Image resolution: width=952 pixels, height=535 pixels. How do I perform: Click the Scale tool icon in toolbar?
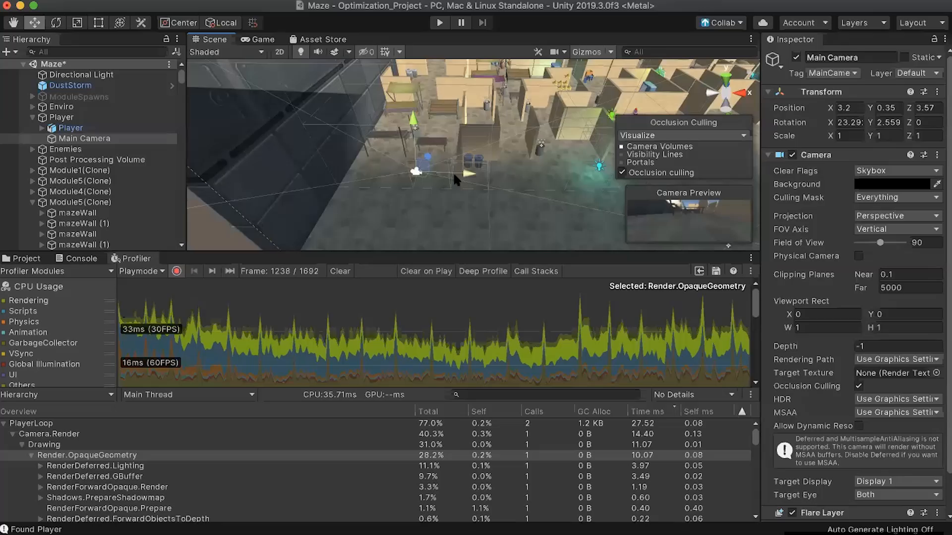click(x=77, y=22)
